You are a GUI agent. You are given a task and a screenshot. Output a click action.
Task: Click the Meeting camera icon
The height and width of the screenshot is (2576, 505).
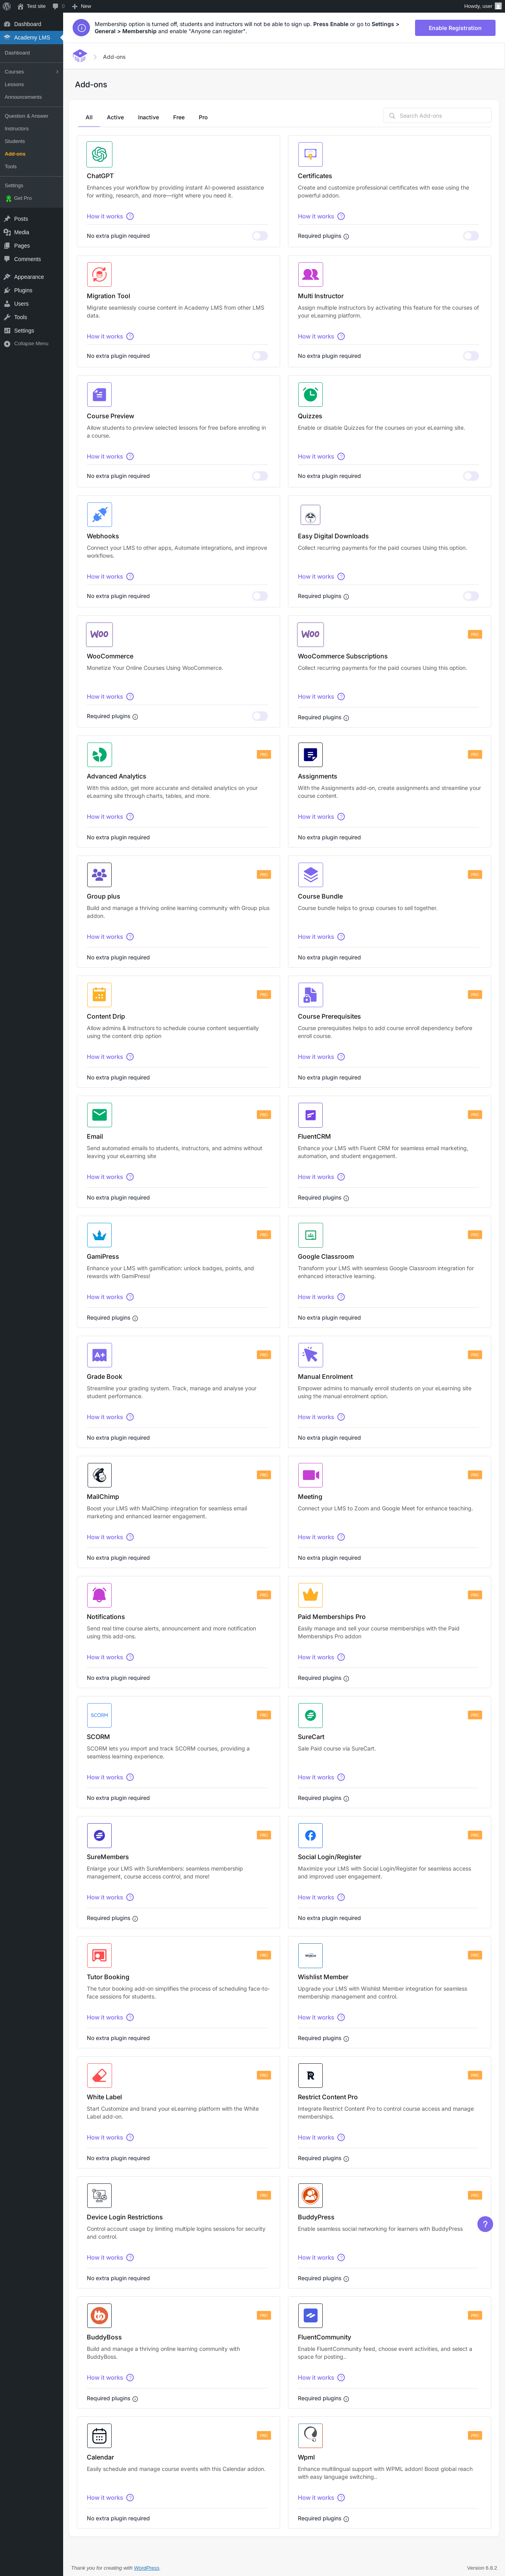point(310,1475)
